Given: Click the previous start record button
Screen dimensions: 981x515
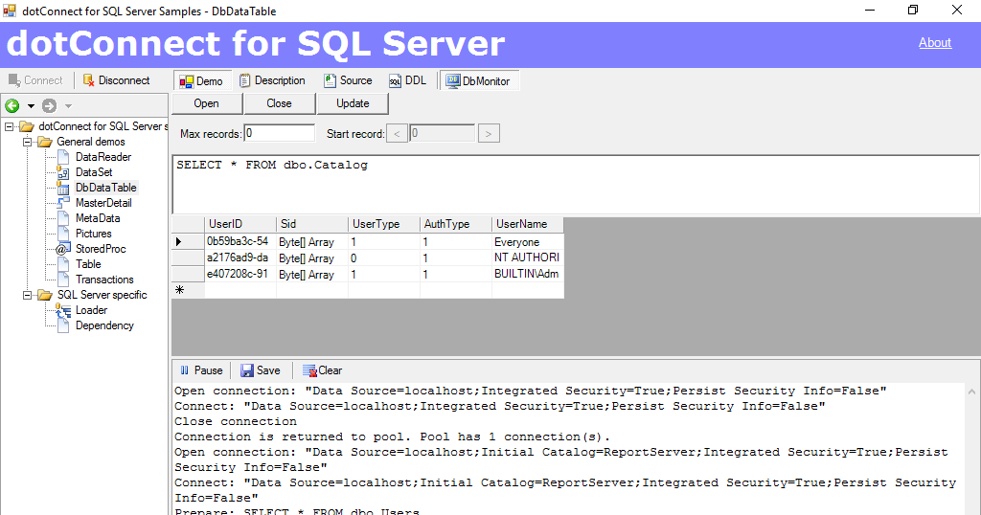Looking at the screenshot, I should point(397,134).
